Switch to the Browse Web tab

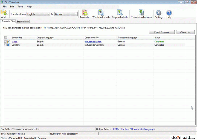tap(23, 22)
